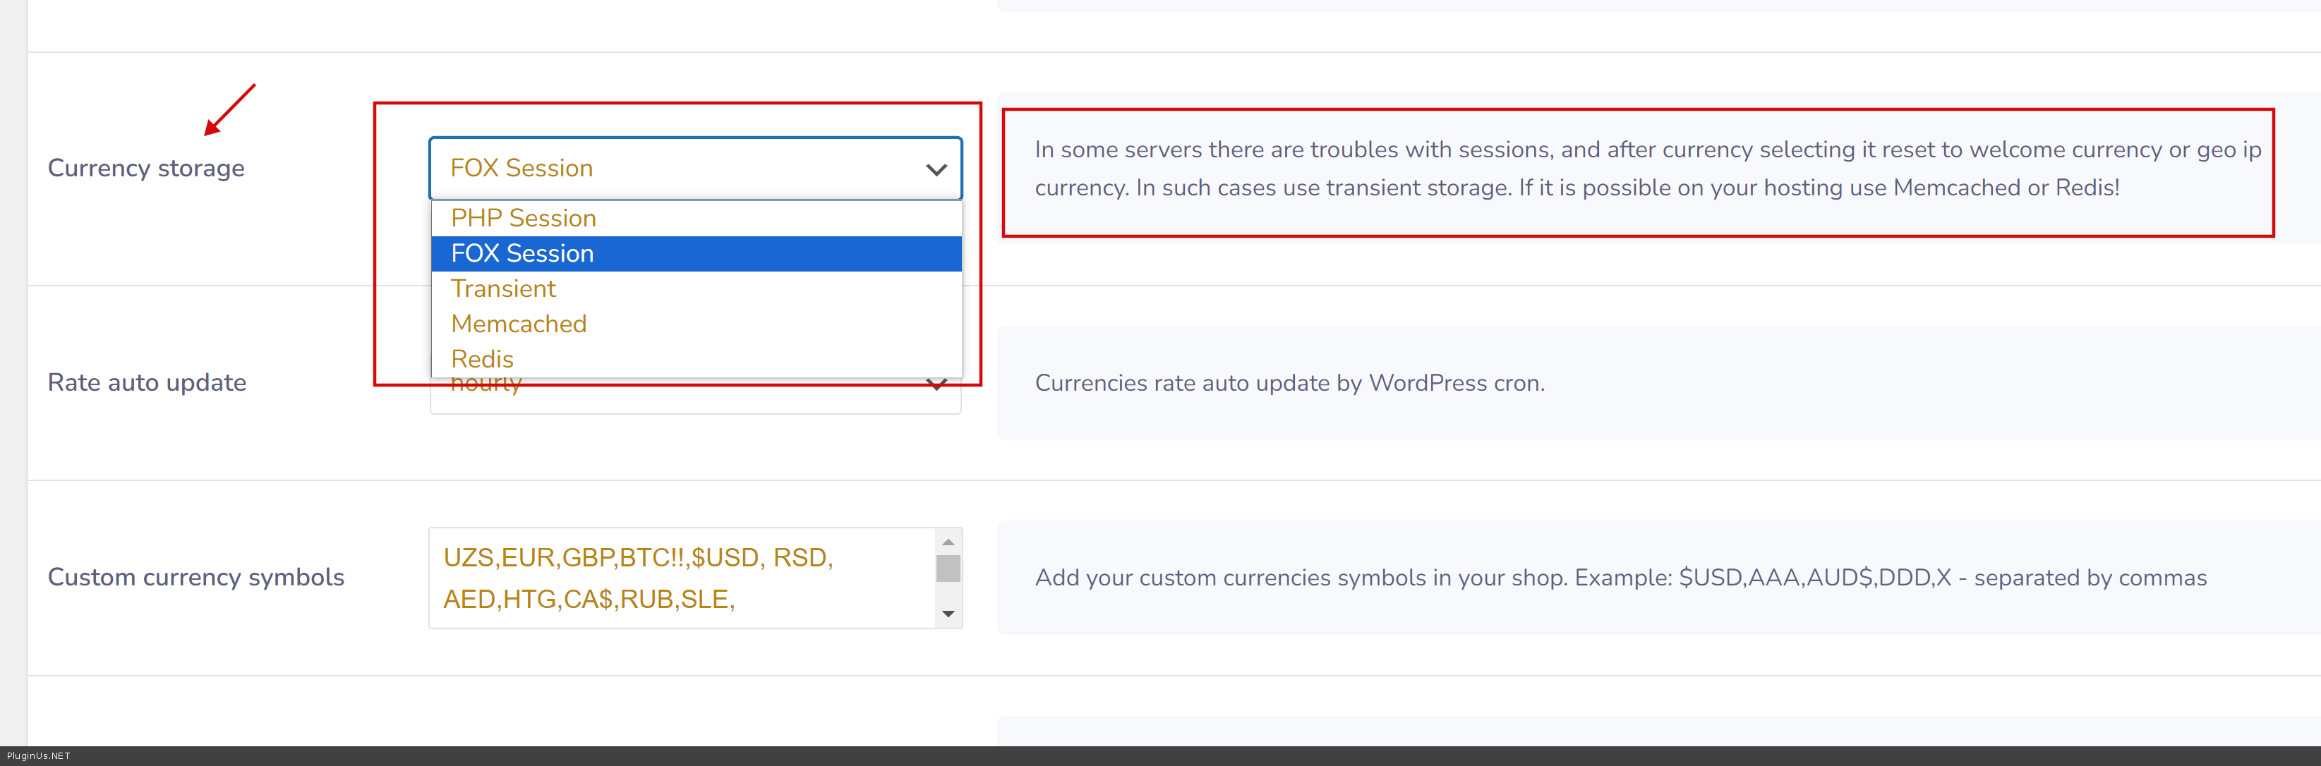Click the red annotation arrow

pos(229,110)
